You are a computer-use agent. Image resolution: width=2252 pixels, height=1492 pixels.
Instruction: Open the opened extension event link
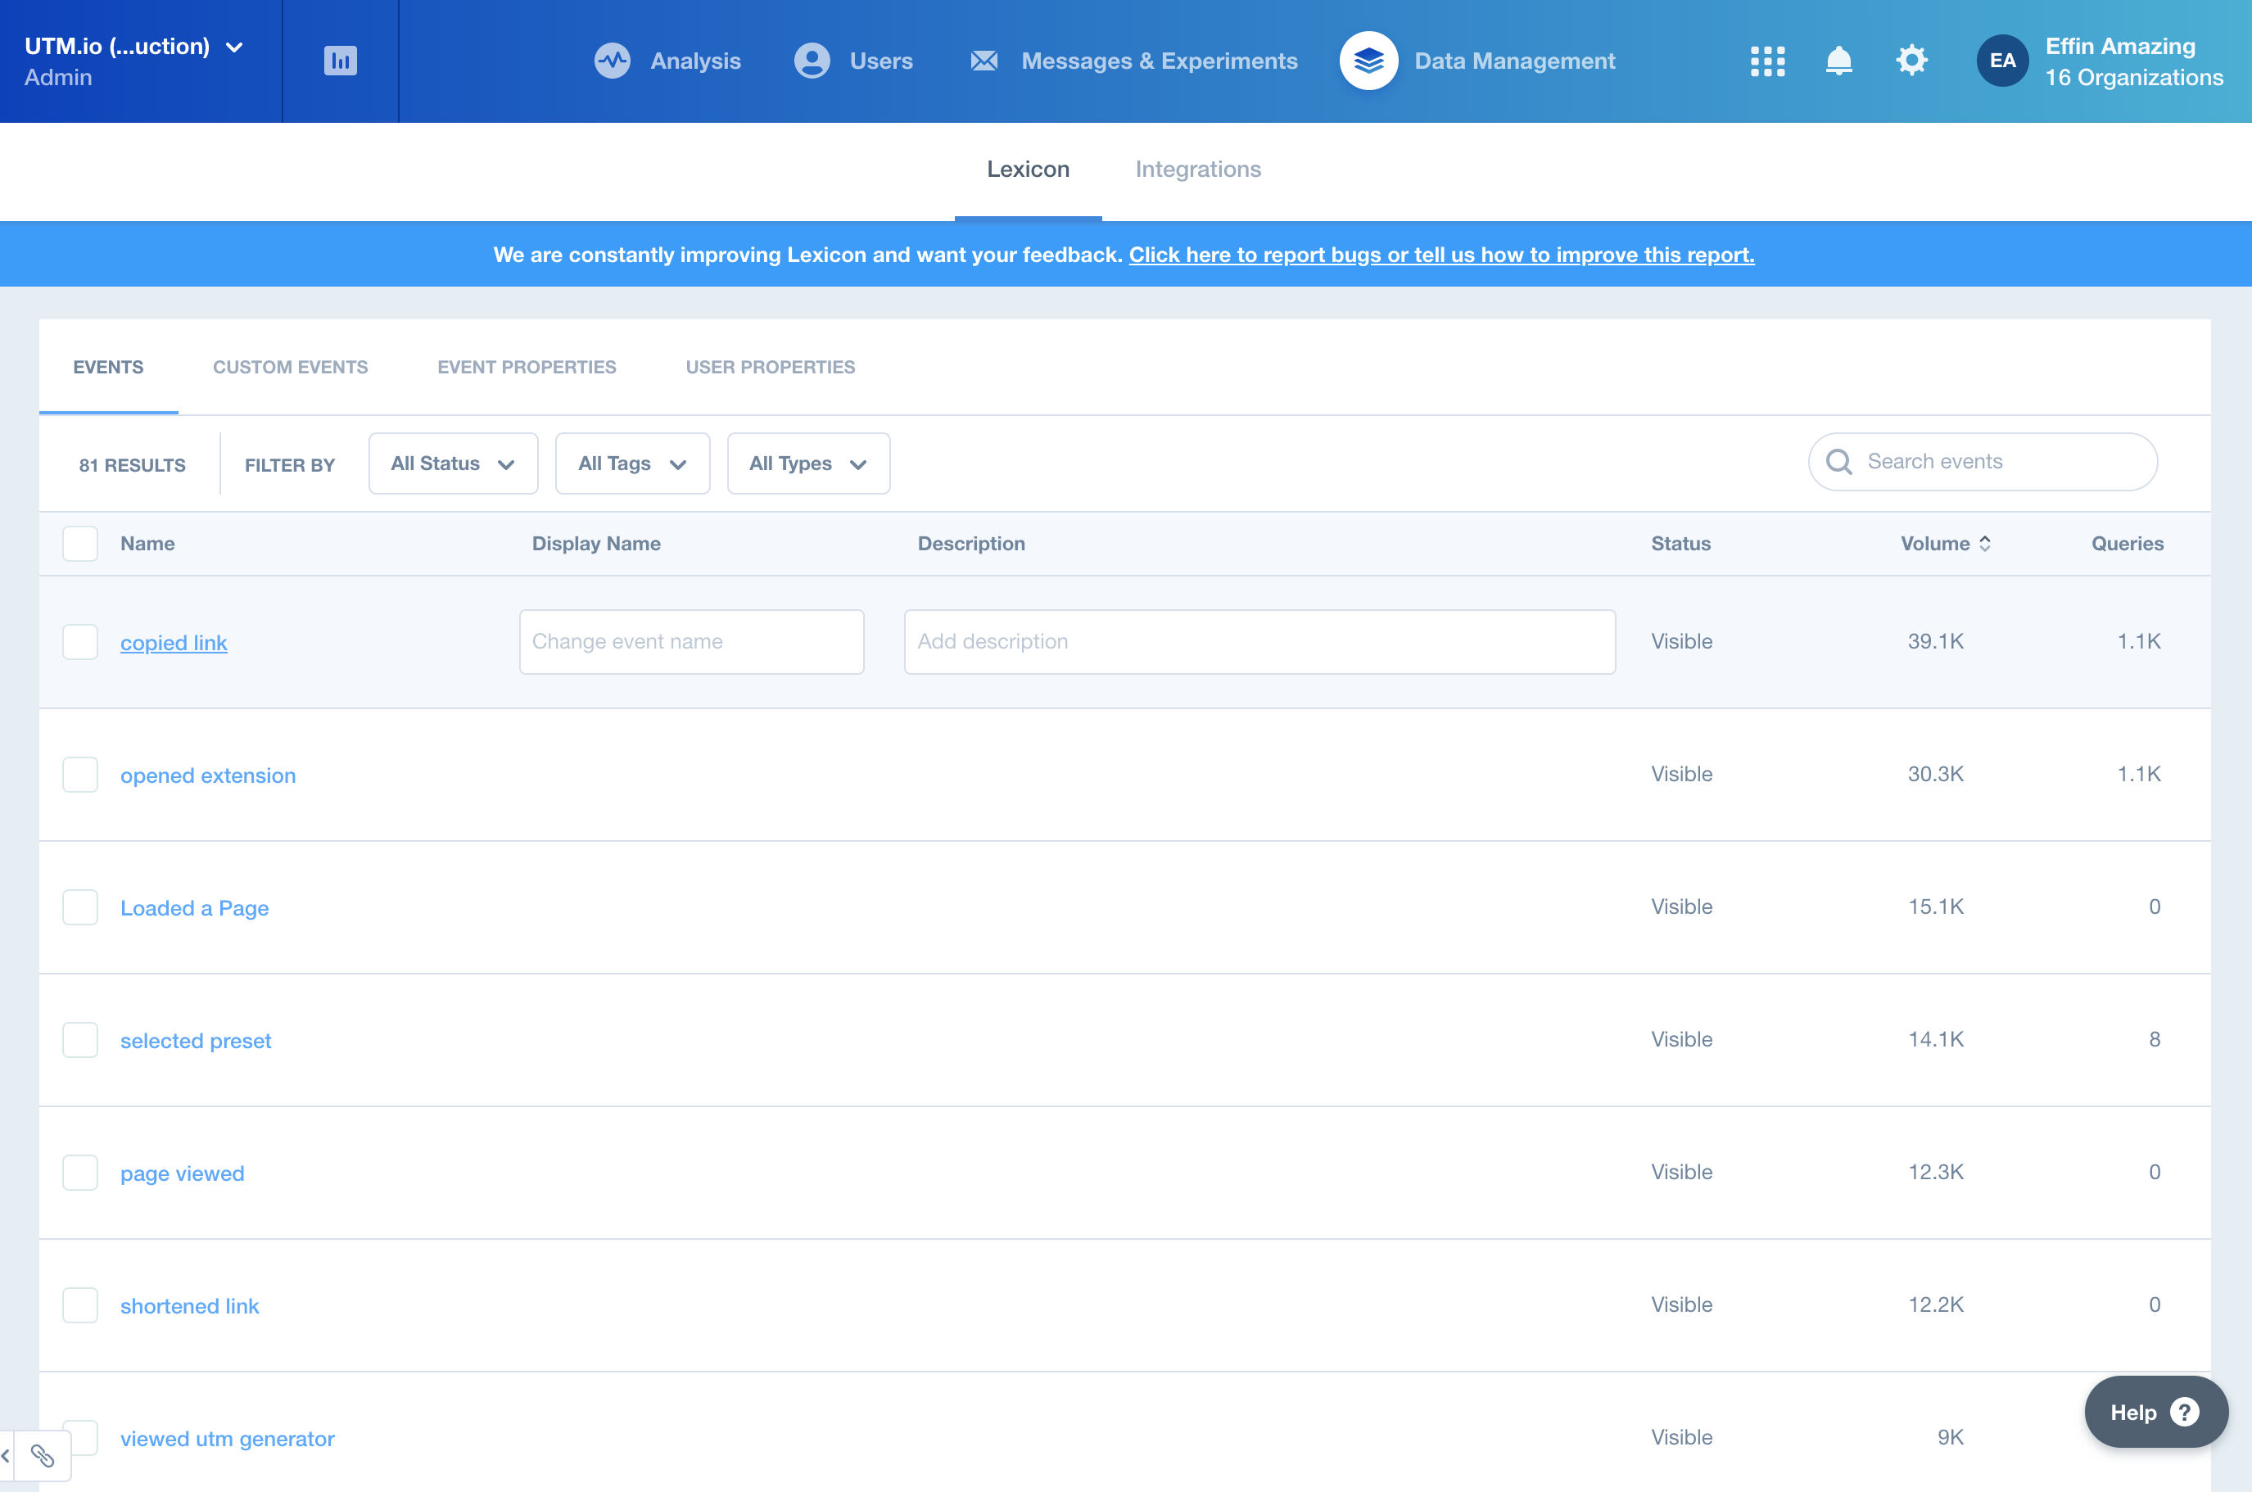pos(207,775)
